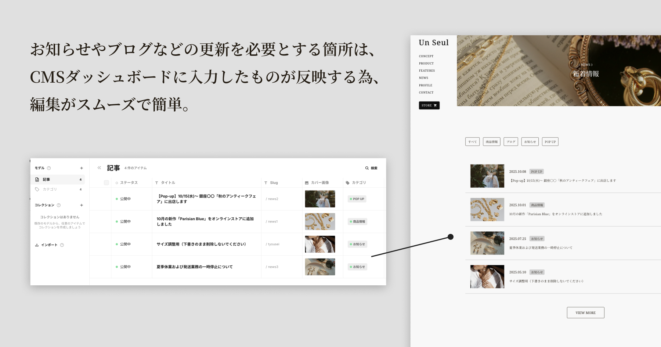Click the インポート download icon
Viewport: 661px width, 347px height.
(37, 245)
